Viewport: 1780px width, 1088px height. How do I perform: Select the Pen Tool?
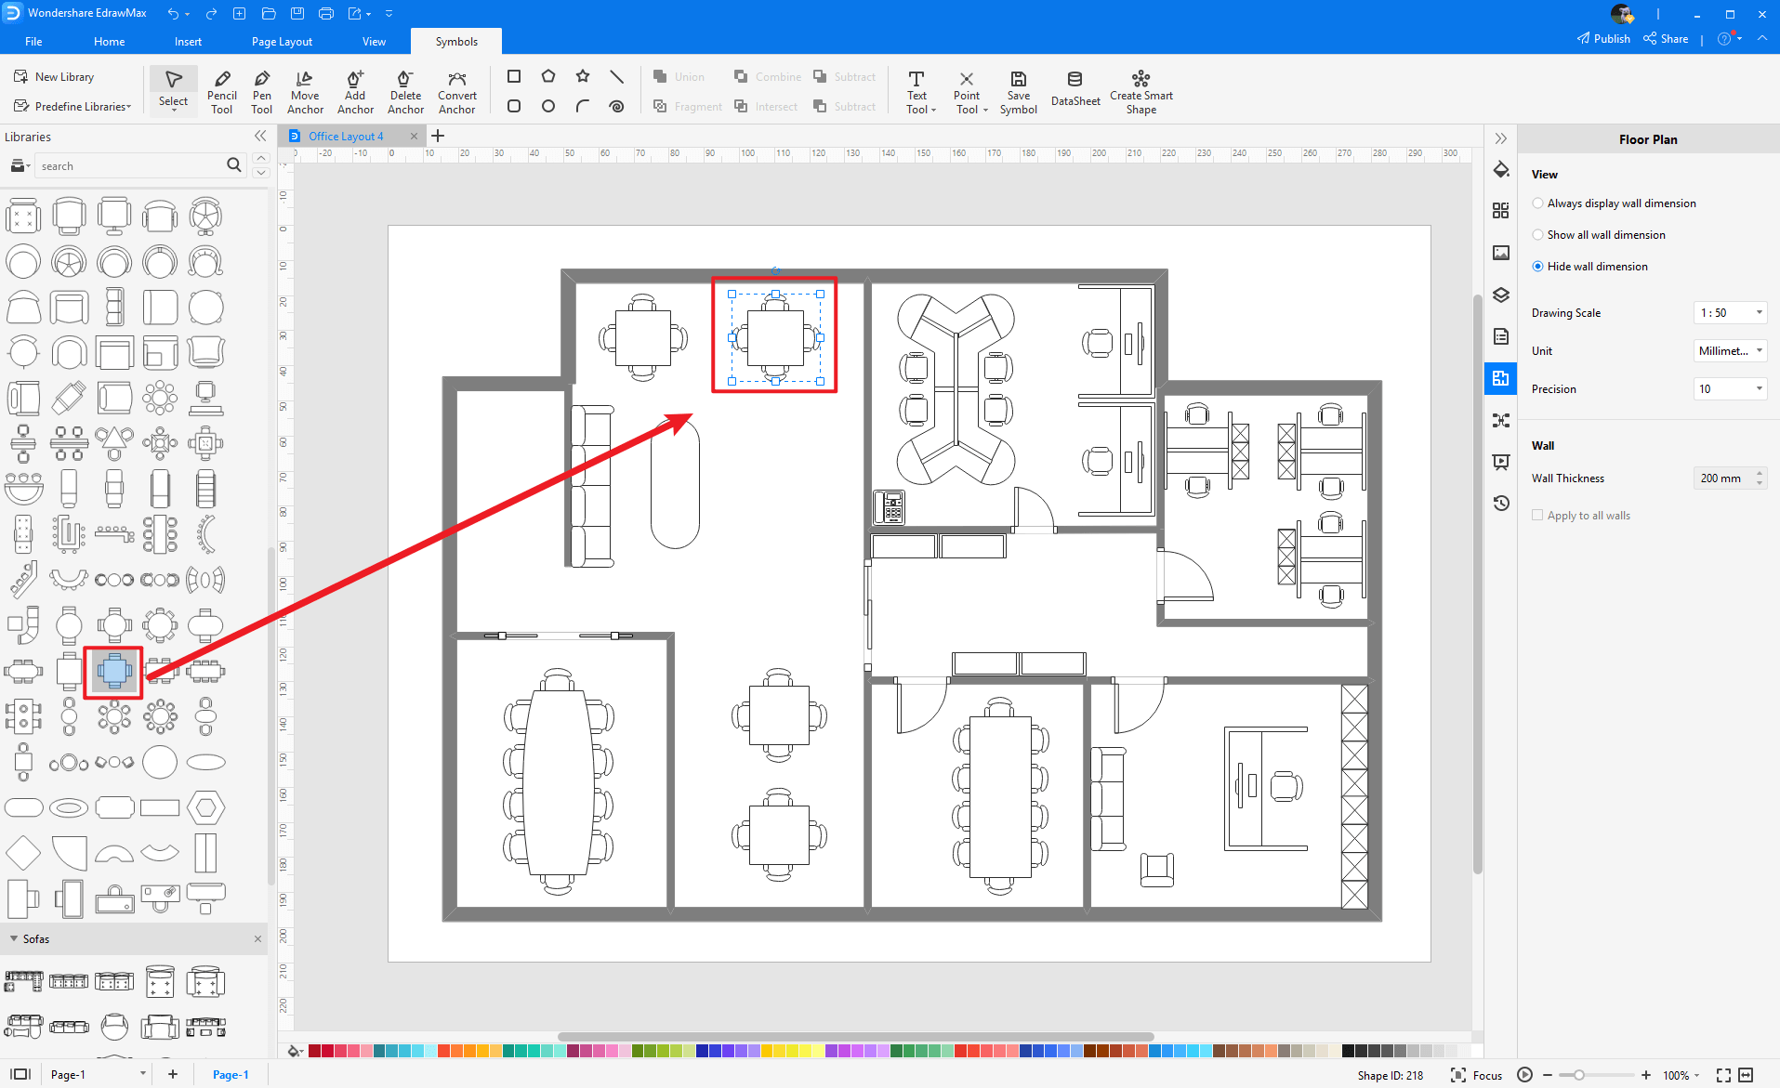click(x=262, y=92)
